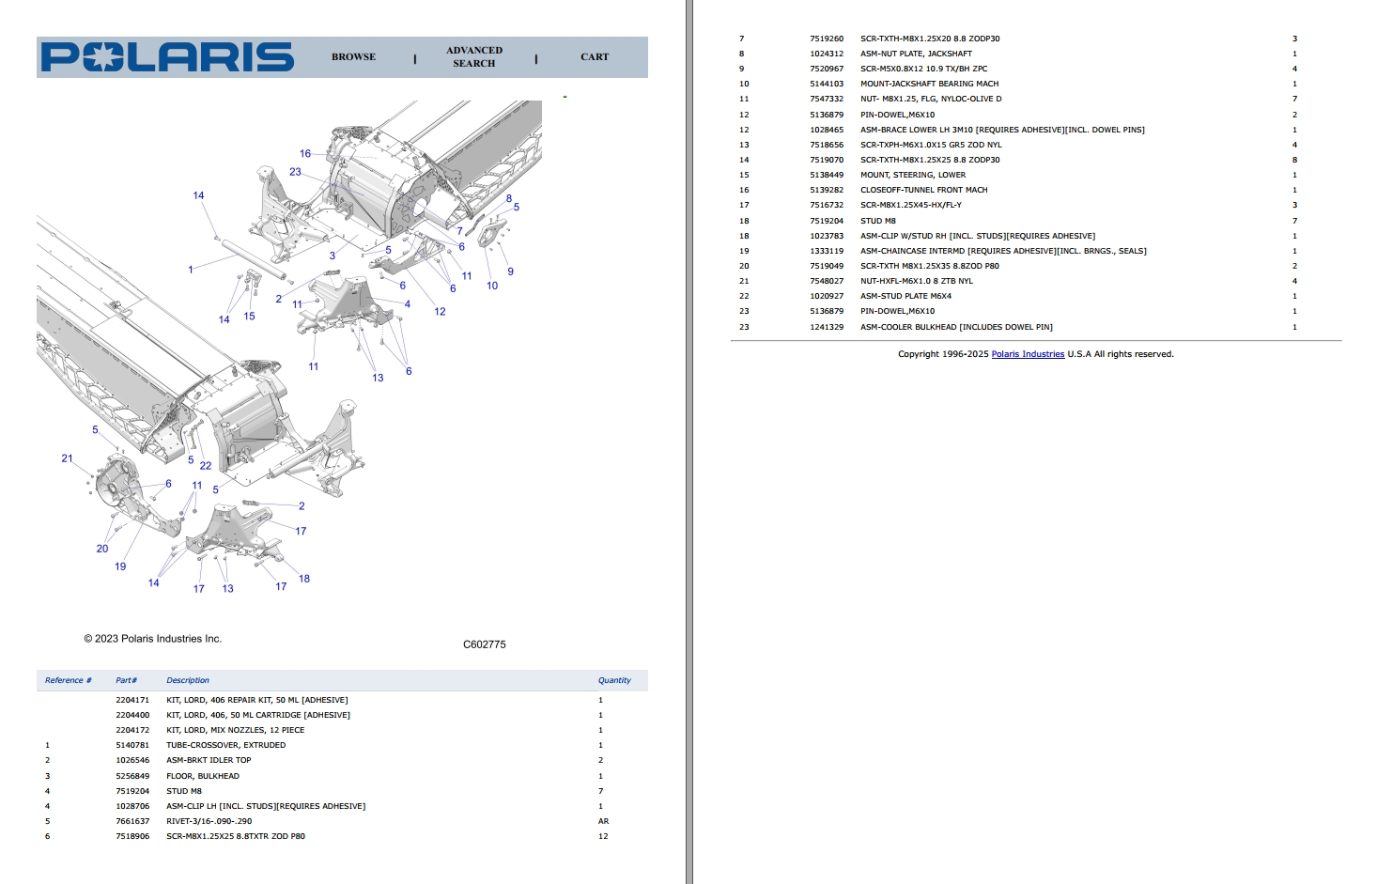
Task: Pick callout 1 for the crossover tube
Action: 191,270
